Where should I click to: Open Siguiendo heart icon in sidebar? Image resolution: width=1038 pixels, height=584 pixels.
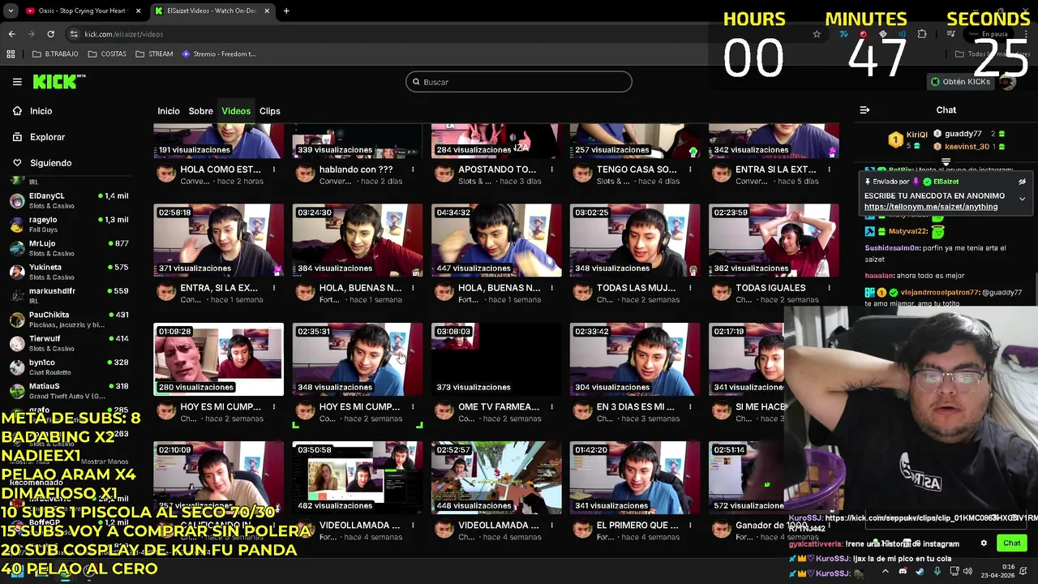pyautogui.click(x=17, y=163)
